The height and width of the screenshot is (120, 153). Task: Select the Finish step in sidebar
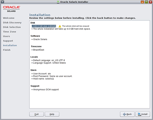point(7,50)
